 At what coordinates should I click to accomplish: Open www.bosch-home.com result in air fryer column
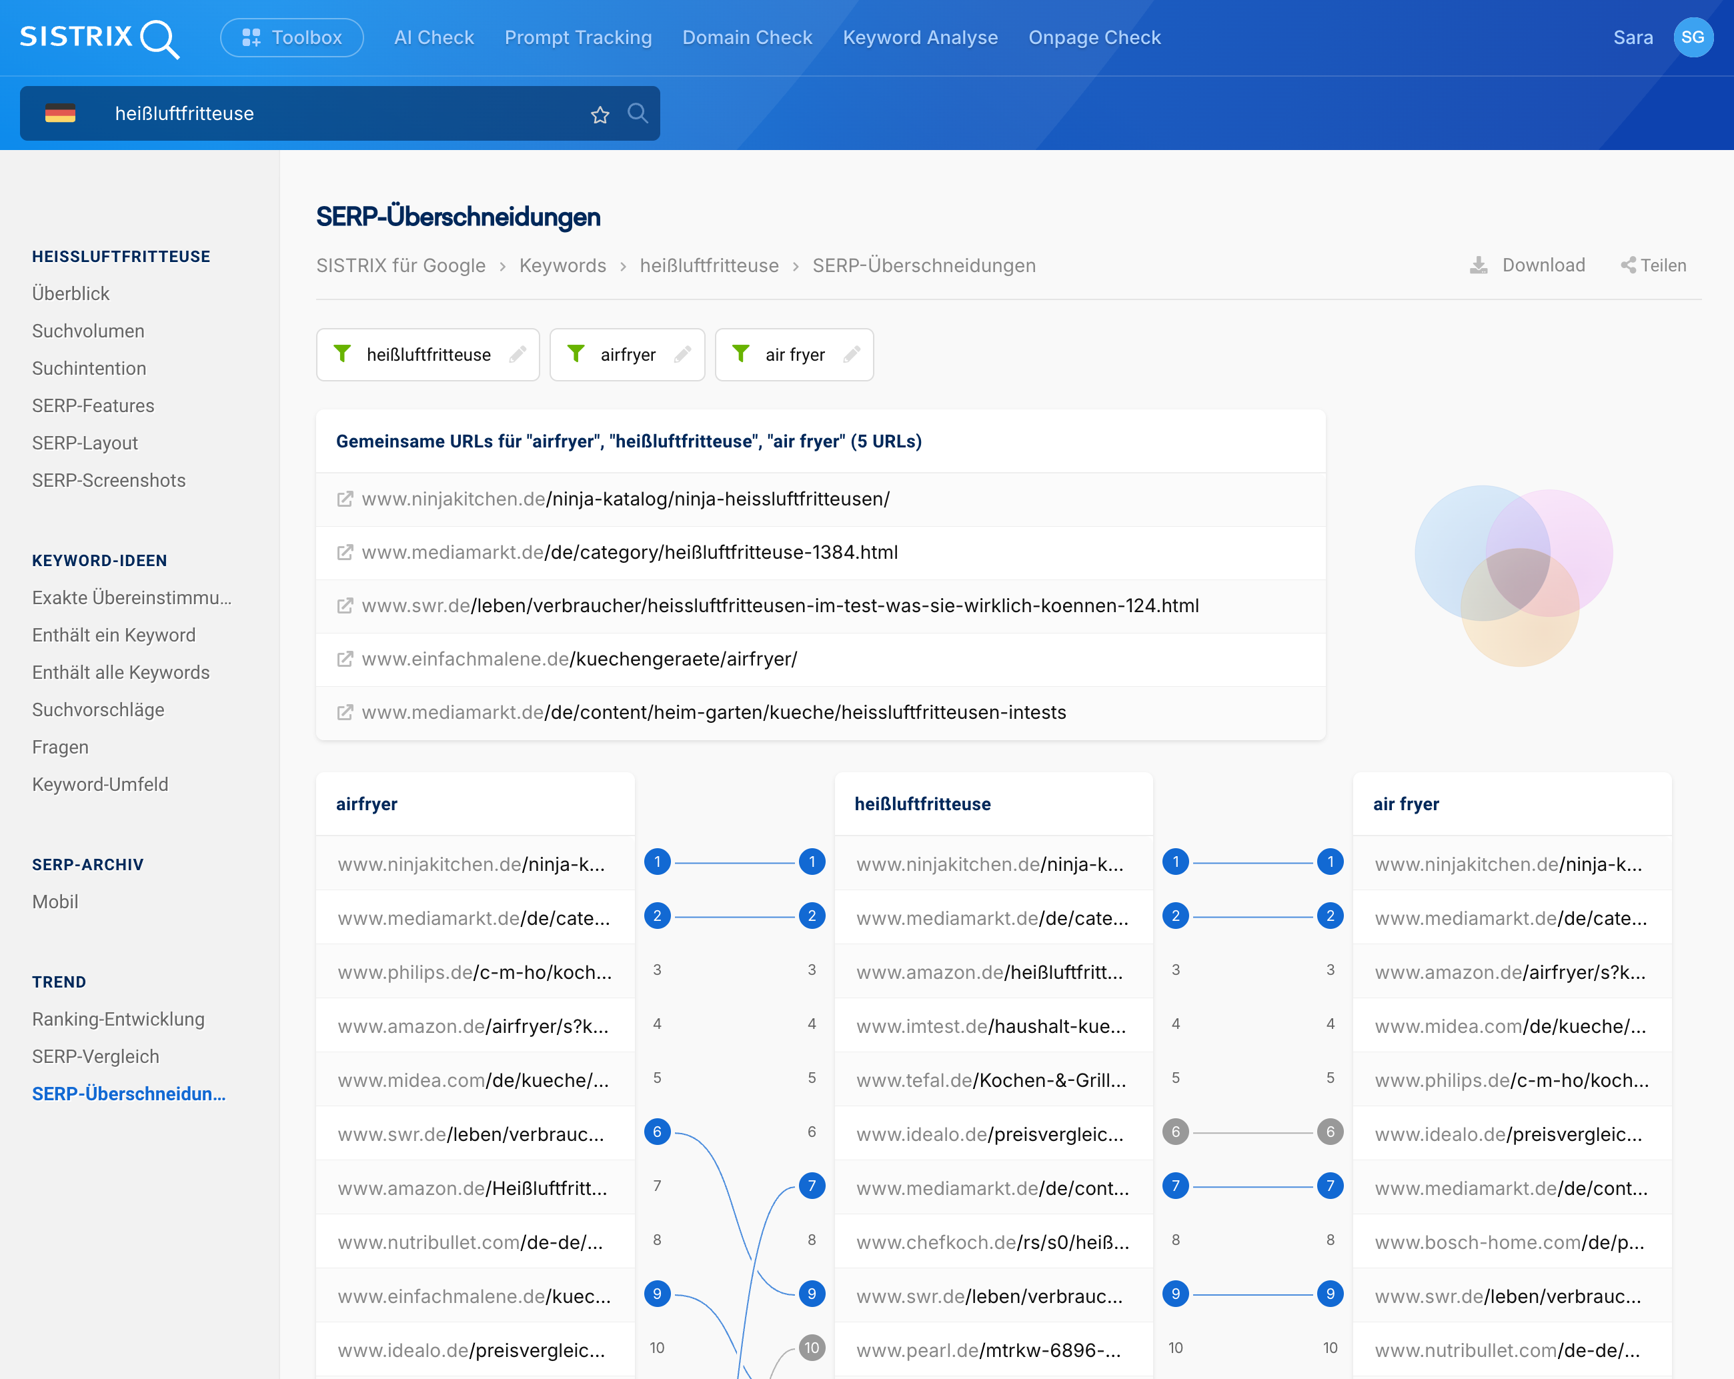(1510, 1242)
